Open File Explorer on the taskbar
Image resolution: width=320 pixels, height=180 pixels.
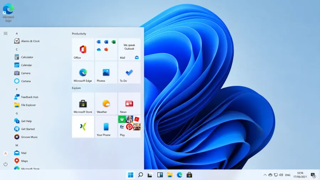170,175
